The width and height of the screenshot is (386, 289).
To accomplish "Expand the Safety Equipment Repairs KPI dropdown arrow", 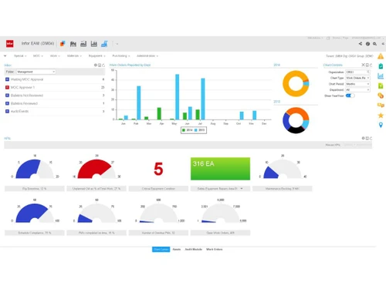I will (x=242, y=189).
